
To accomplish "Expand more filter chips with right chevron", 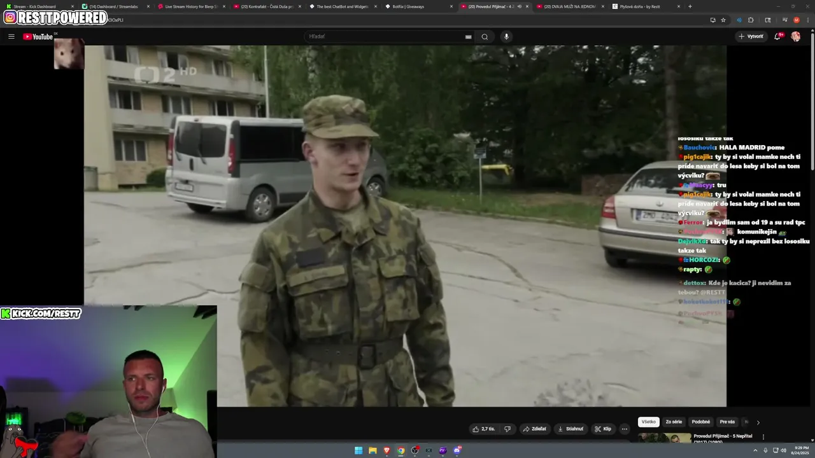I will pos(758,422).
